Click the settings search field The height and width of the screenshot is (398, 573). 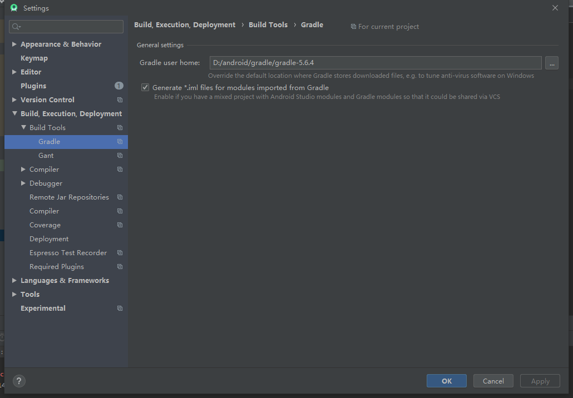coord(66,27)
